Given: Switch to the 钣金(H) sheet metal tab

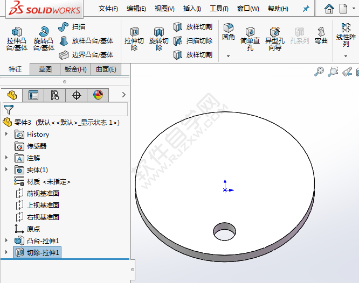Looking at the screenshot, I should [x=75, y=69].
